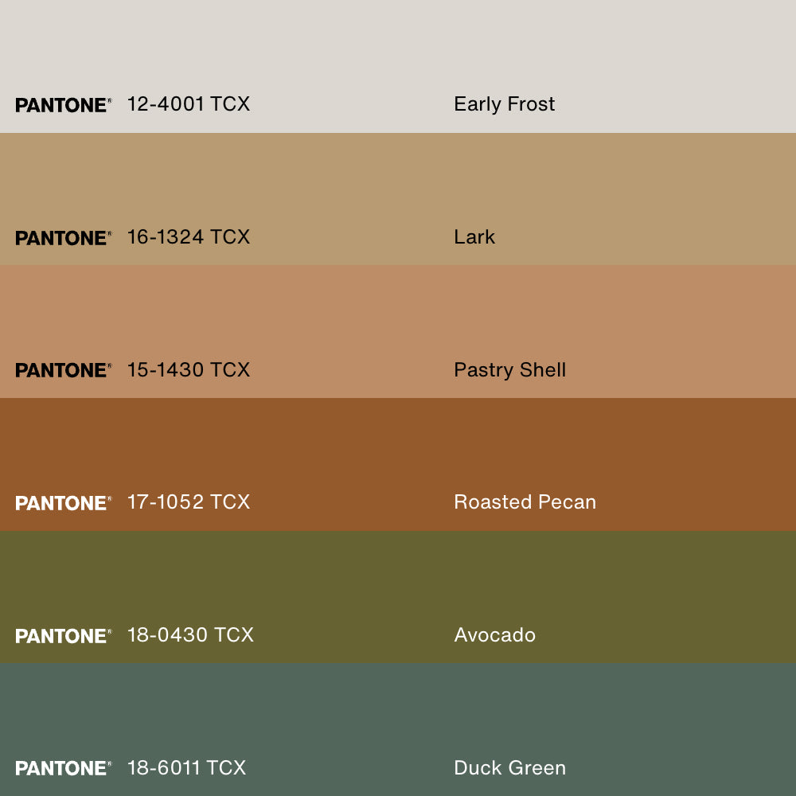Select the 16-1324 TCX color code
Image resolution: width=796 pixels, height=796 pixels.
pyautogui.click(x=189, y=237)
